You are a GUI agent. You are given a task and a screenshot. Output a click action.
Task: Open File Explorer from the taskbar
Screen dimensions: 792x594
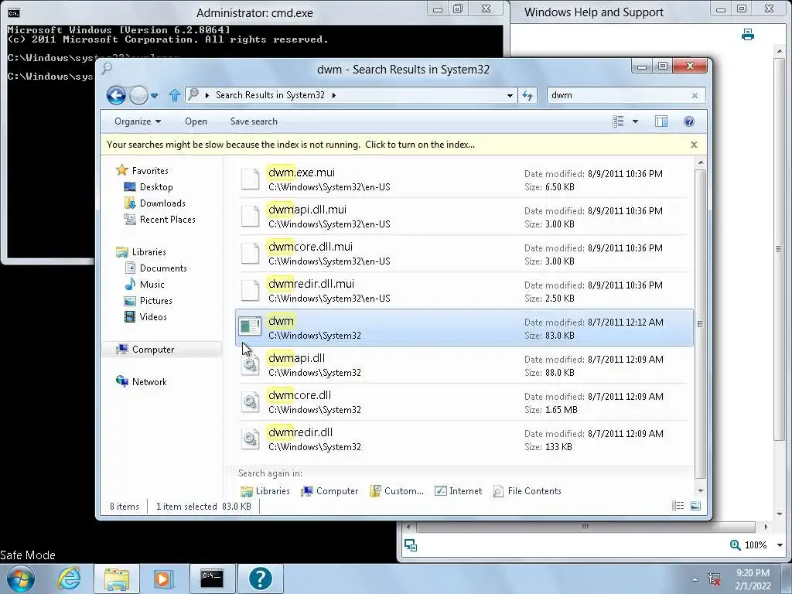coord(117,579)
